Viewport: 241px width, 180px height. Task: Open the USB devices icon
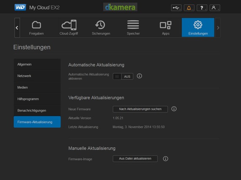tap(176, 8)
